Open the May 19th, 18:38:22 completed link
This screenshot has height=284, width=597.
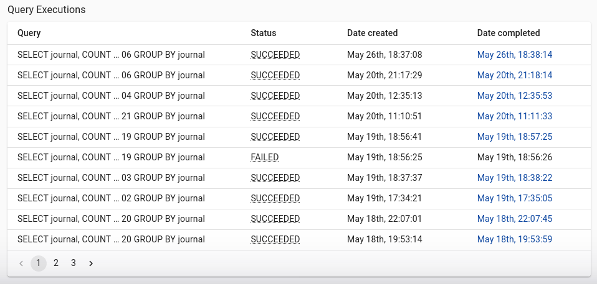click(514, 178)
